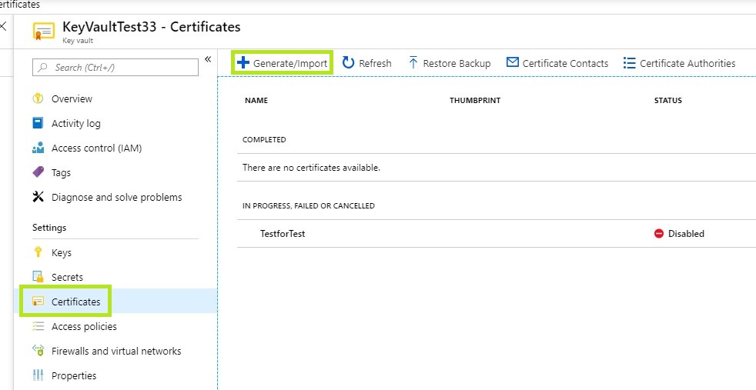Select the Certificates menu item
756x390 pixels.
75,302
